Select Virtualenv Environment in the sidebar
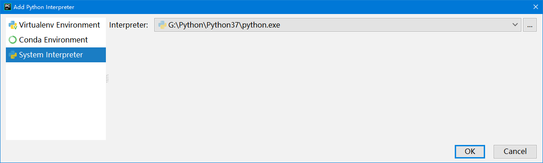The image size is (543, 163). pos(56,25)
